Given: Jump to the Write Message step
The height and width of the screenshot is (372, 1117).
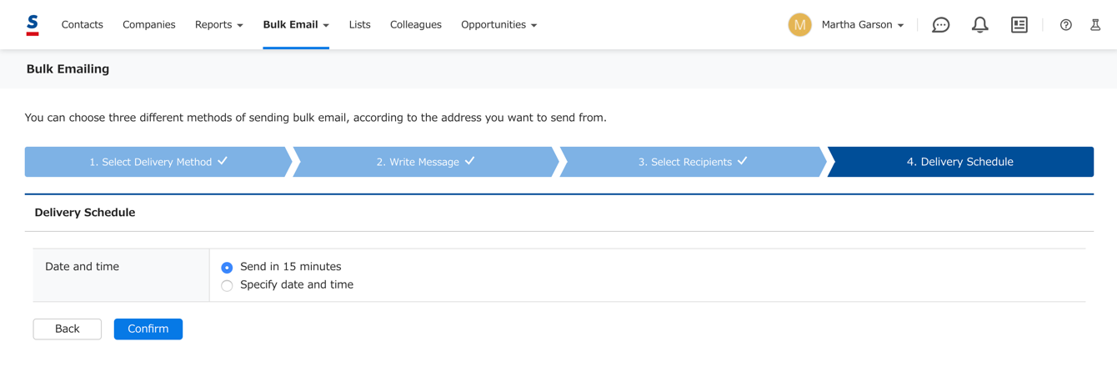Looking at the screenshot, I should click(425, 162).
